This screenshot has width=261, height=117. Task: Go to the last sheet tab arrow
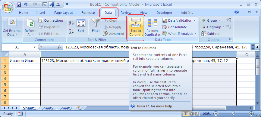17,108
